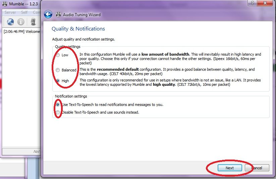The image size is (276, 179).
Task: Open the globe connect icon in Mumble window
Action: point(10,22)
